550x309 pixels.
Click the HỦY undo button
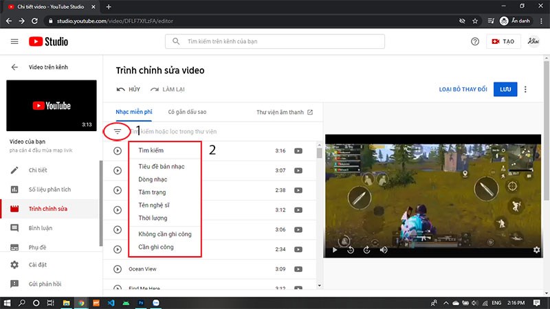pyautogui.click(x=129, y=89)
